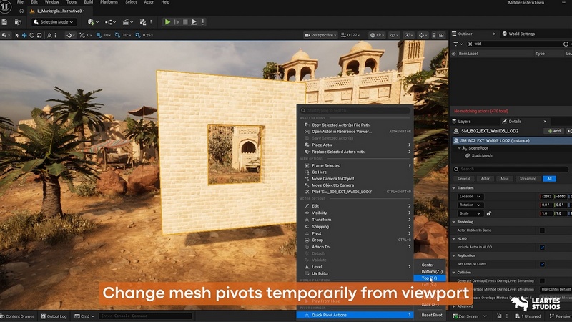Switch to the World Settings tab
This screenshot has height=322, width=572.
(x=521, y=34)
